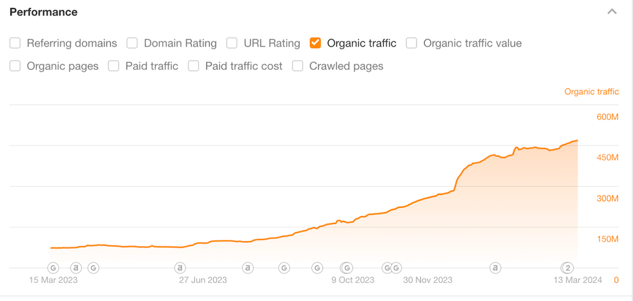Turn on the URL Rating metric
The height and width of the screenshot is (301, 633).
(x=232, y=43)
